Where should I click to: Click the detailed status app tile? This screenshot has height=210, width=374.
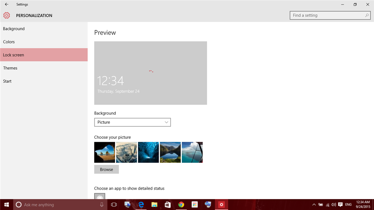pos(100,196)
